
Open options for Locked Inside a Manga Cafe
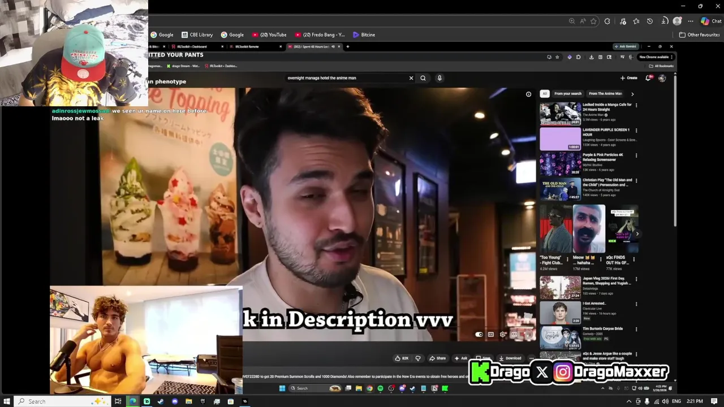[x=636, y=105]
